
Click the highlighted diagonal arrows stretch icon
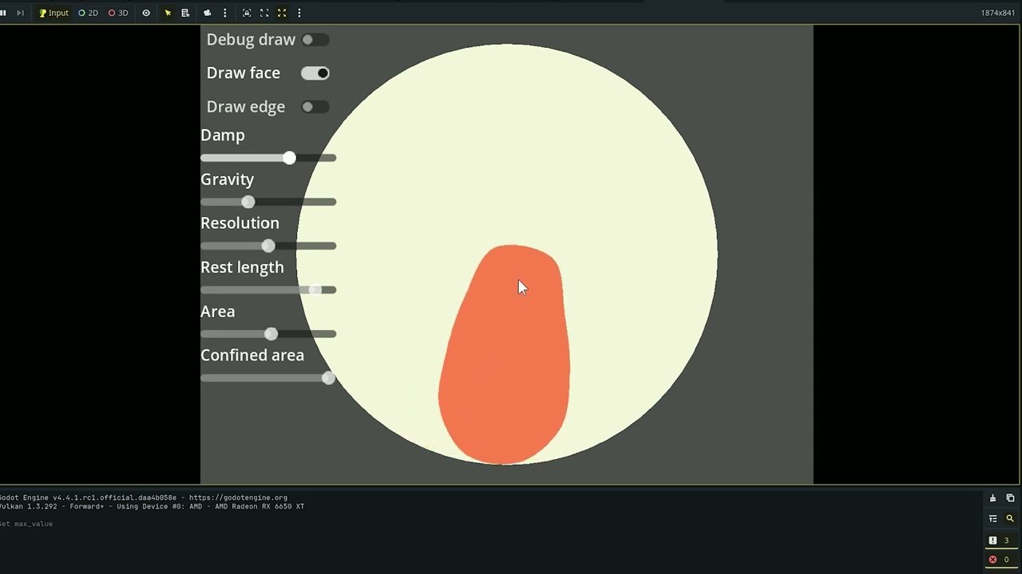282,13
